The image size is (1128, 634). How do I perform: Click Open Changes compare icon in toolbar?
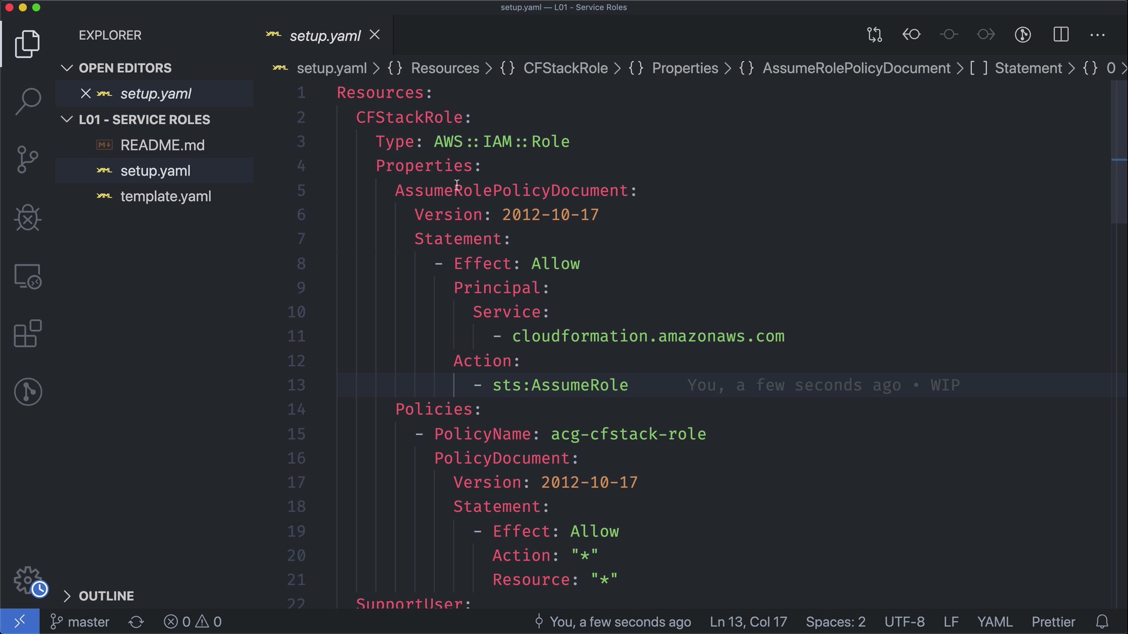tap(874, 35)
